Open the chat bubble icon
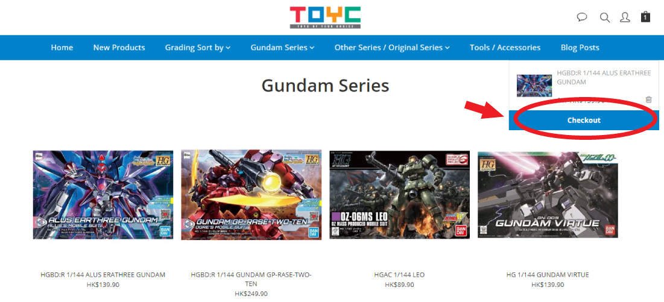This screenshot has height=302, width=664. pyautogui.click(x=582, y=17)
